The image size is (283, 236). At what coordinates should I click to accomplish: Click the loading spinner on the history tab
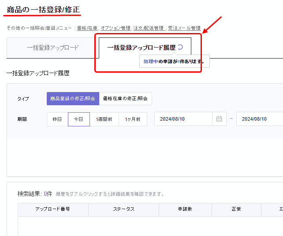click(180, 47)
